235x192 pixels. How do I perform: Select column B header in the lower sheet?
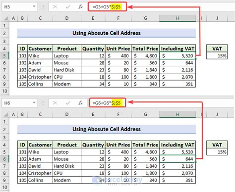[x=22, y=114]
